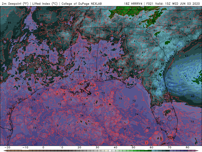Click the "2m Dewpoint (°F)" title text
The height and width of the screenshot is (152, 202).
coord(15,4)
